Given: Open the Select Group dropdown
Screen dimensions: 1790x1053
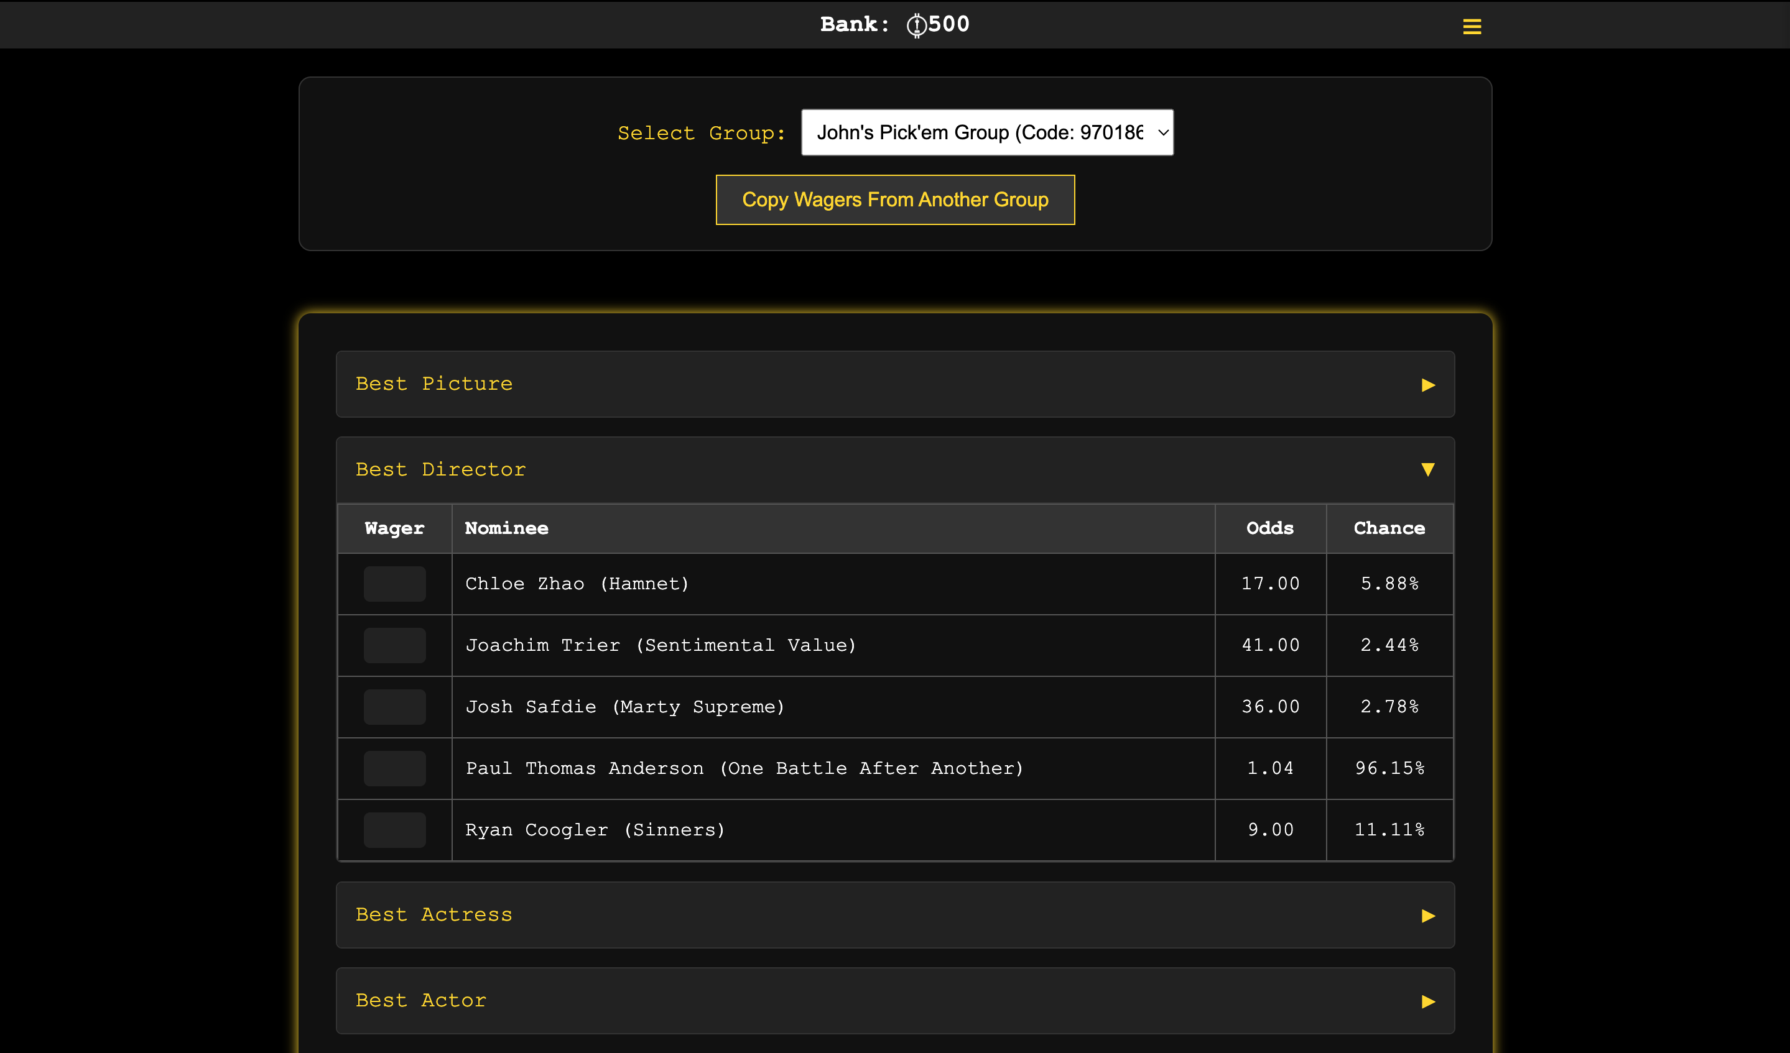Looking at the screenshot, I should click(986, 132).
